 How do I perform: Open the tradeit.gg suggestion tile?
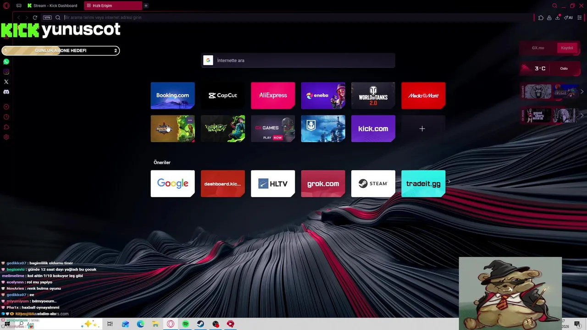pyautogui.click(x=423, y=184)
